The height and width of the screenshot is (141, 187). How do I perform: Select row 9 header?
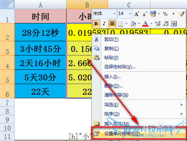[x=7, y=119]
